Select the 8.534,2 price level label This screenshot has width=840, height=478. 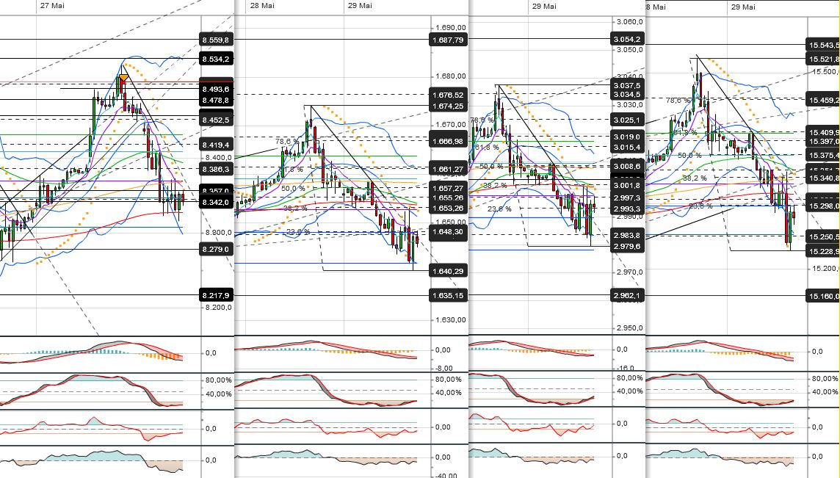(217, 59)
